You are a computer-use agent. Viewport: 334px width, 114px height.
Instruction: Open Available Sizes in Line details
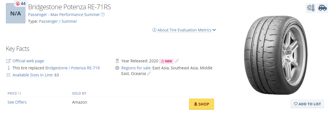(x=33, y=75)
